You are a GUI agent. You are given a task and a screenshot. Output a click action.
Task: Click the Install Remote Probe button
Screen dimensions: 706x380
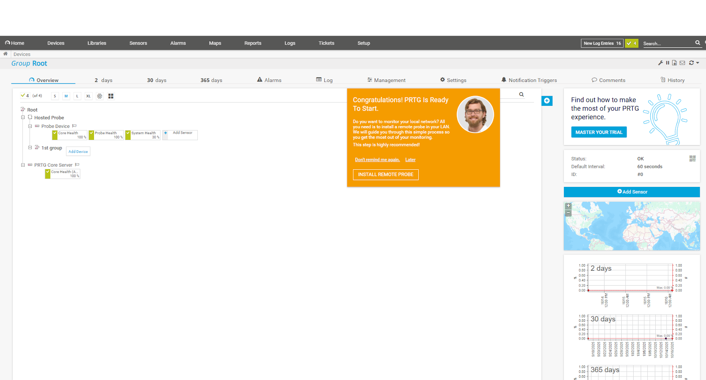(385, 175)
